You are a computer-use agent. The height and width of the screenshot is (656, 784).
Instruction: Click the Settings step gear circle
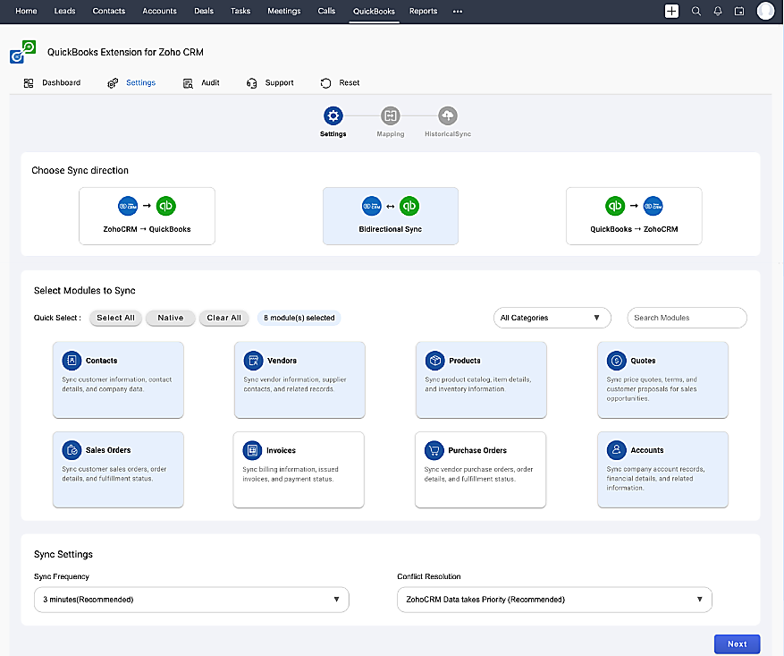coord(333,116)
